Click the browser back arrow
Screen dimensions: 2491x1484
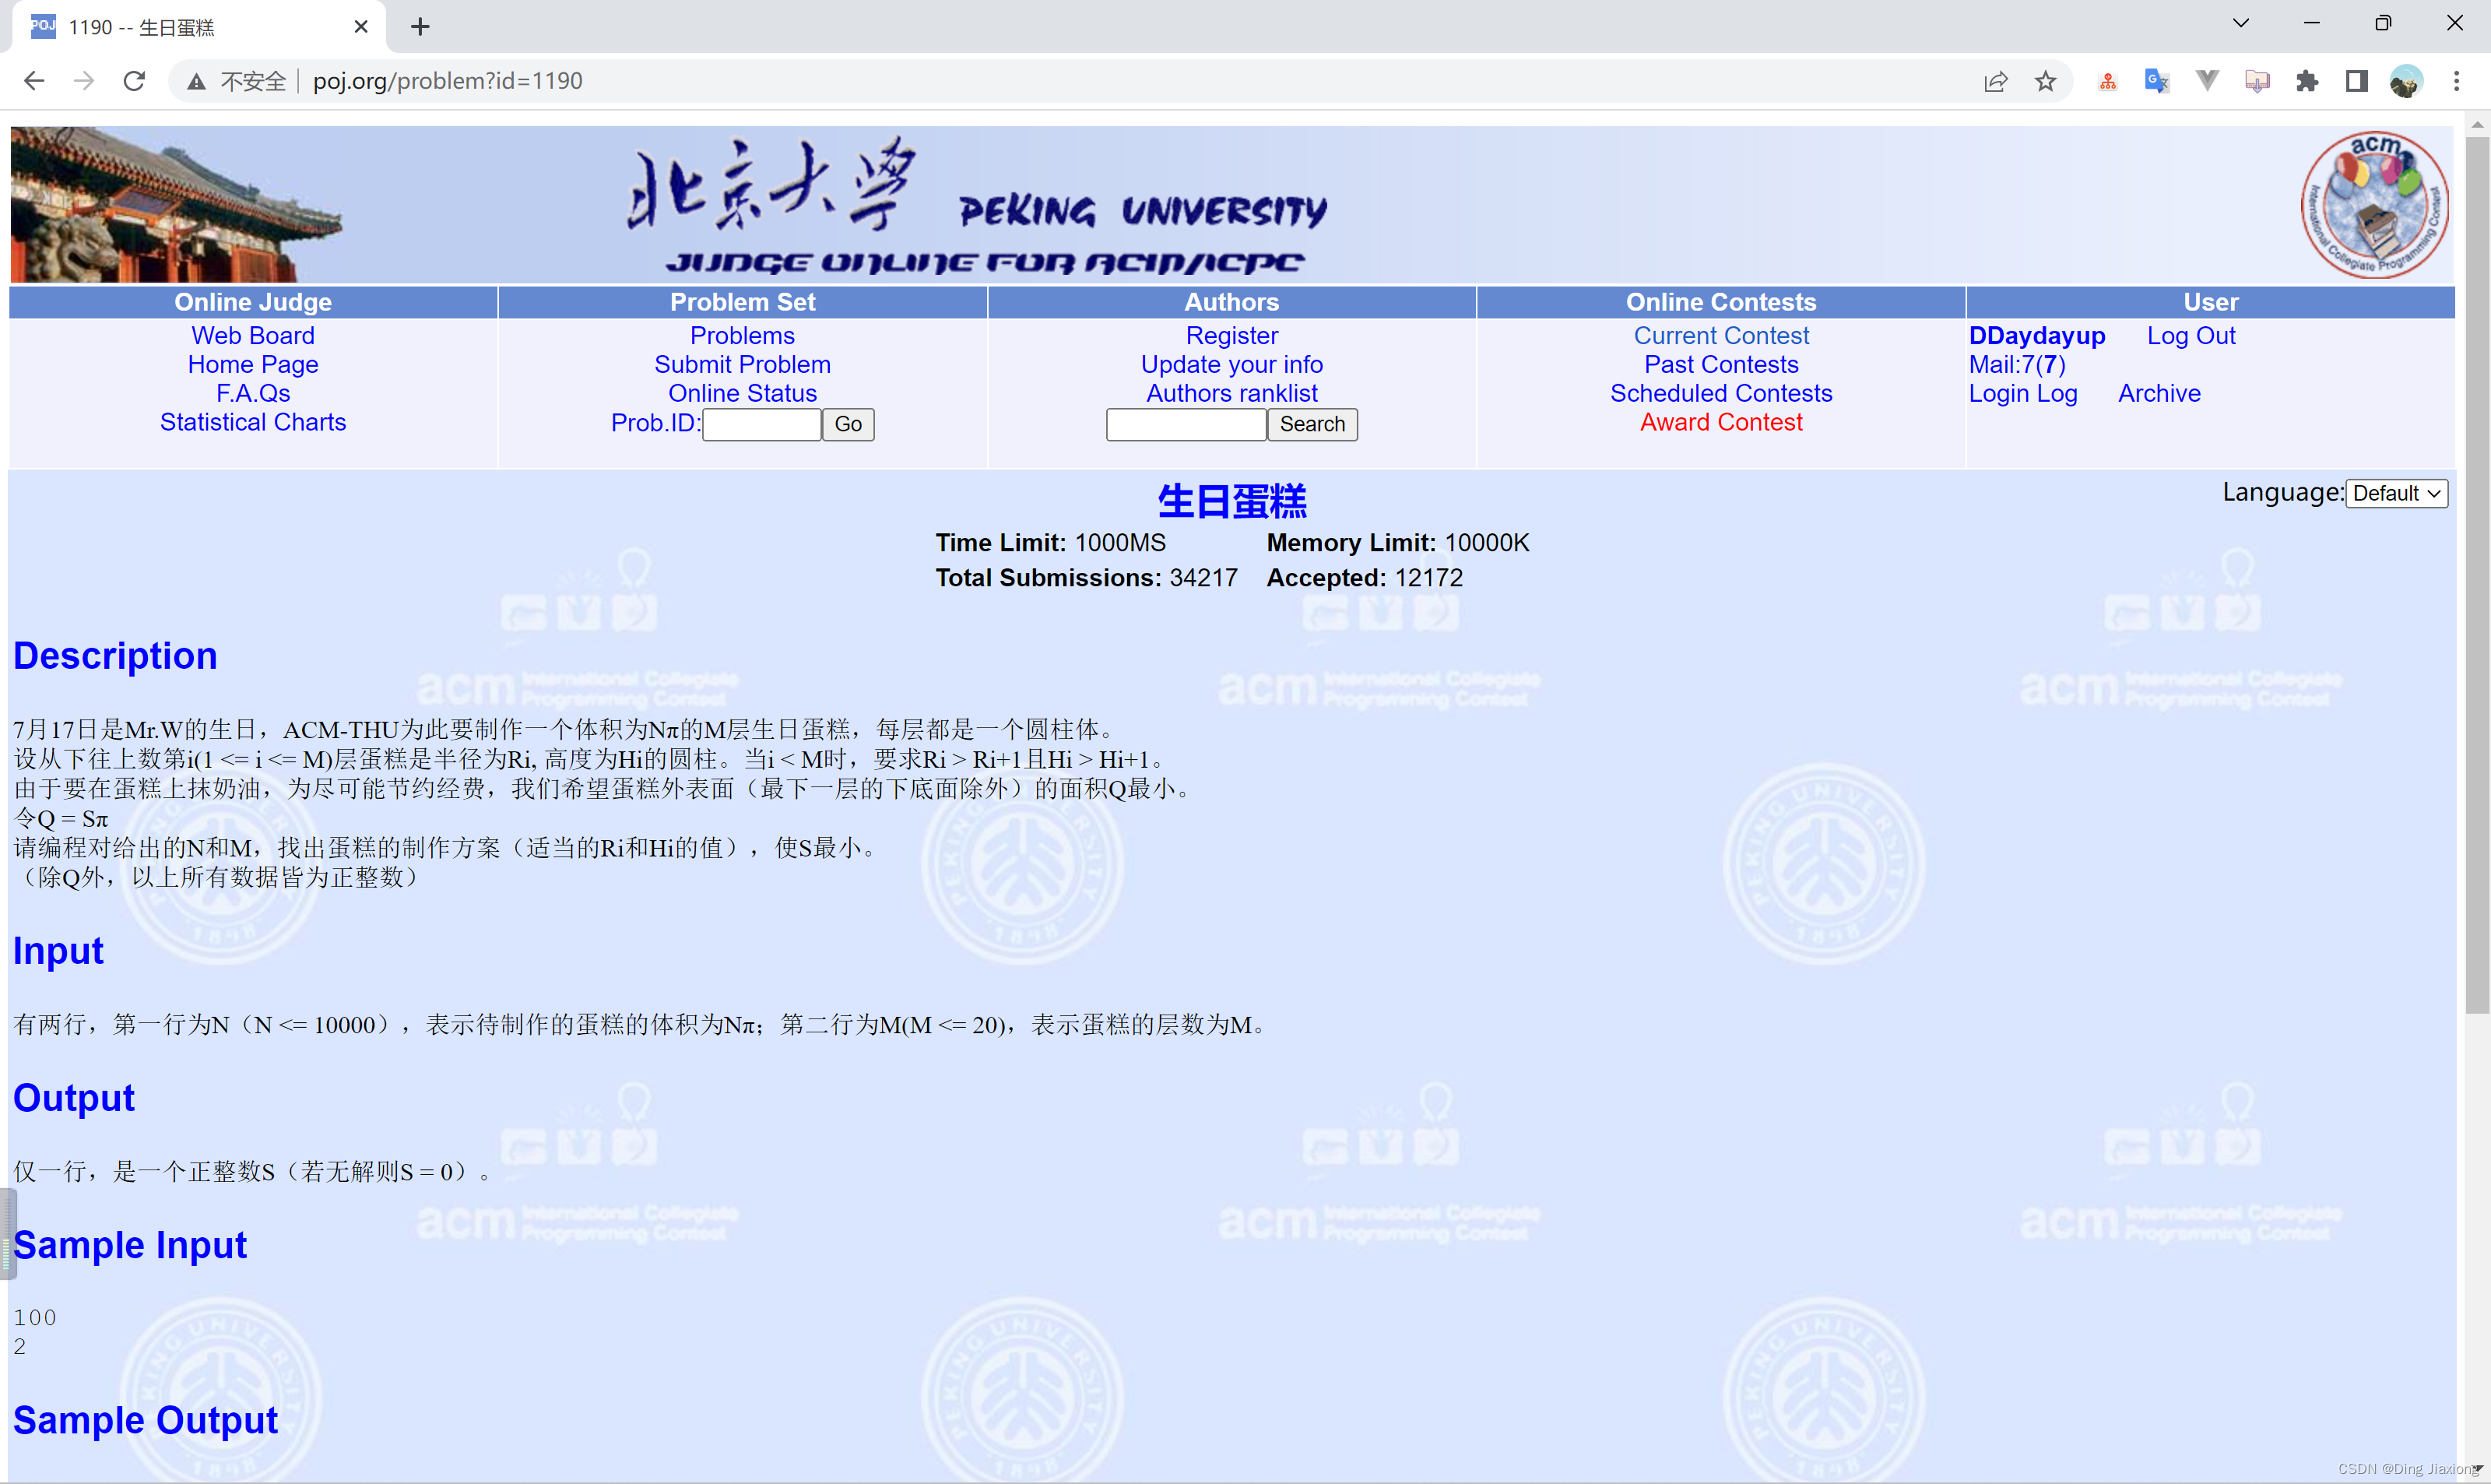pyautogui.click(x=34, y=81)
